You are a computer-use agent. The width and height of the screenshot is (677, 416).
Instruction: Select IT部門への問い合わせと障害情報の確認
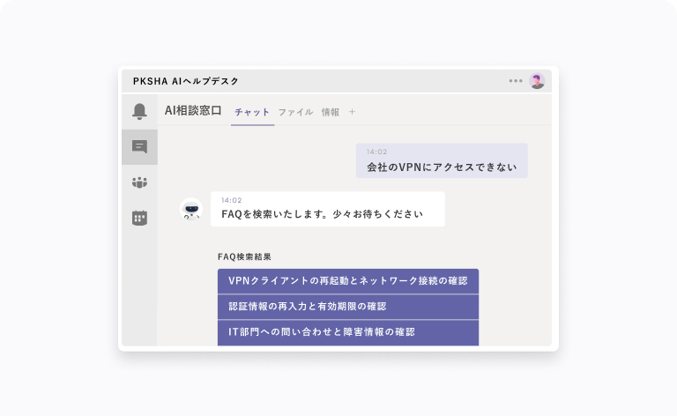click(348, 332)
